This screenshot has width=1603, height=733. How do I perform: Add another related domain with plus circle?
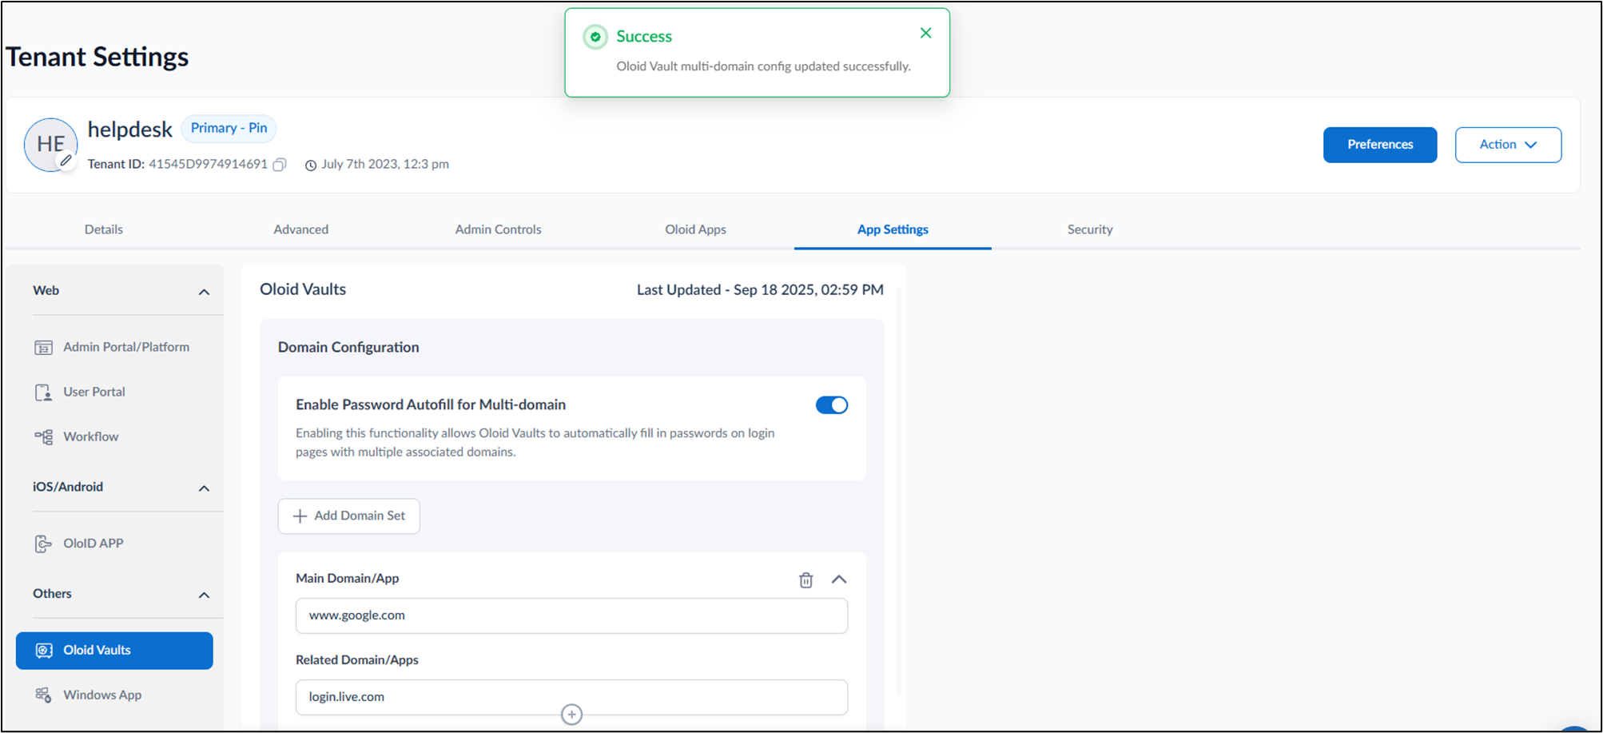(x=571, y=715)
